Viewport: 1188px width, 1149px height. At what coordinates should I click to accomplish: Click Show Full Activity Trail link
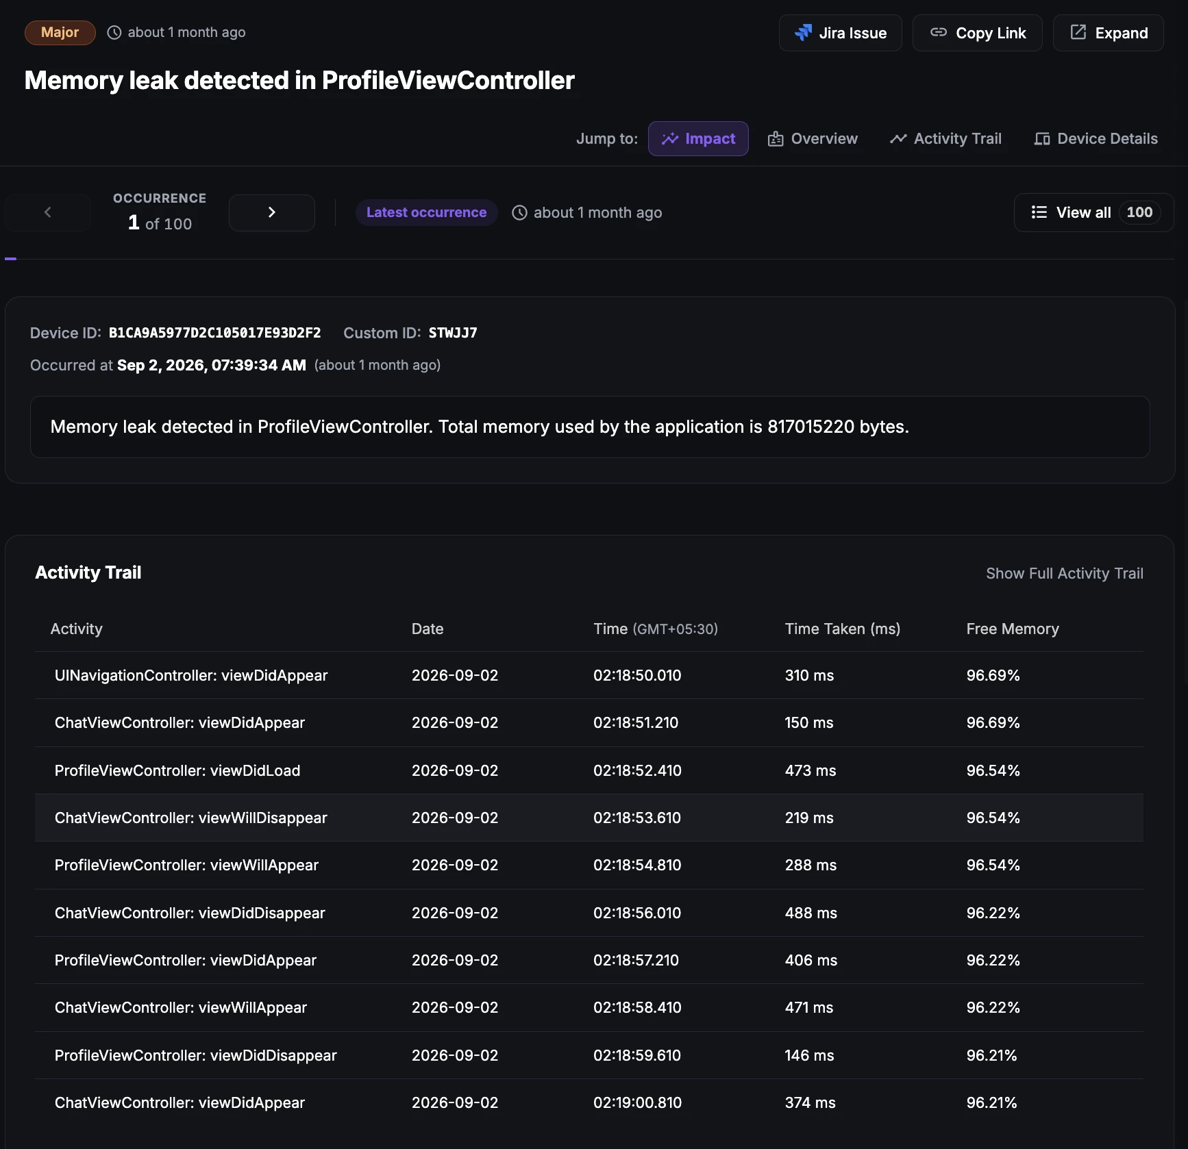1065,573
